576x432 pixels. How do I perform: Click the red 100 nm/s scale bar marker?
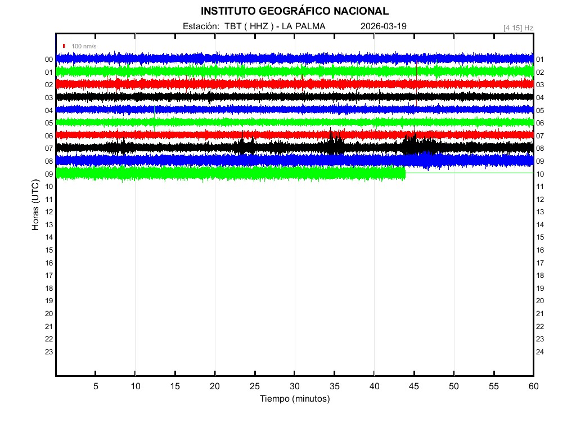64,46
